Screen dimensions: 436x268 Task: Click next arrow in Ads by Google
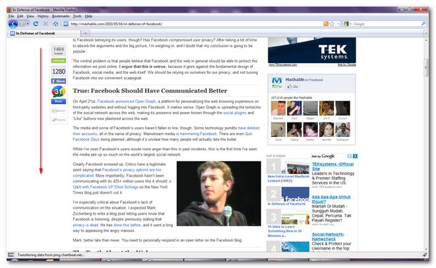(355, 156)
